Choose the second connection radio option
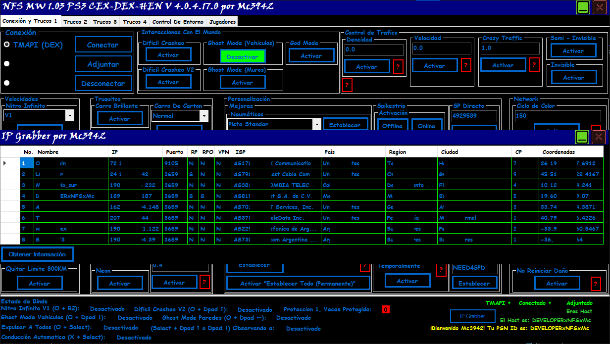610x344 pixels. pyautogui.click(x=5, y=62)
